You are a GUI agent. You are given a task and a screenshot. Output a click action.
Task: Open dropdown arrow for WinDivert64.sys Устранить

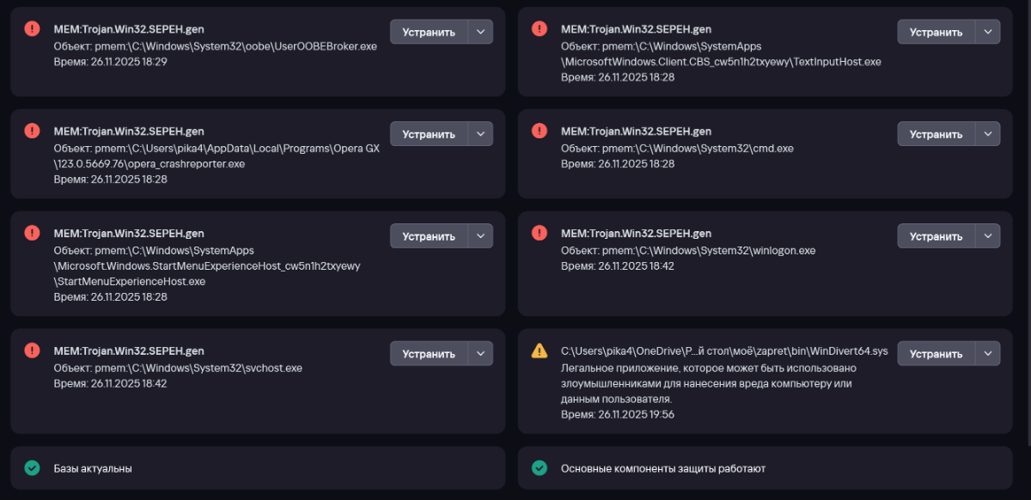tap(988, 353)
